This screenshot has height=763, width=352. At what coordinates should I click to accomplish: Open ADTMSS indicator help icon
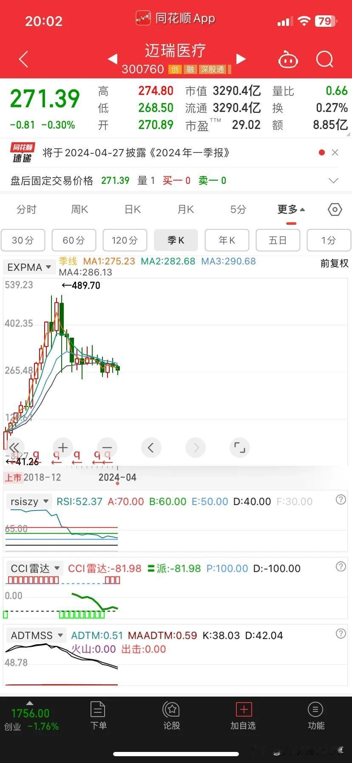point(341,634)
